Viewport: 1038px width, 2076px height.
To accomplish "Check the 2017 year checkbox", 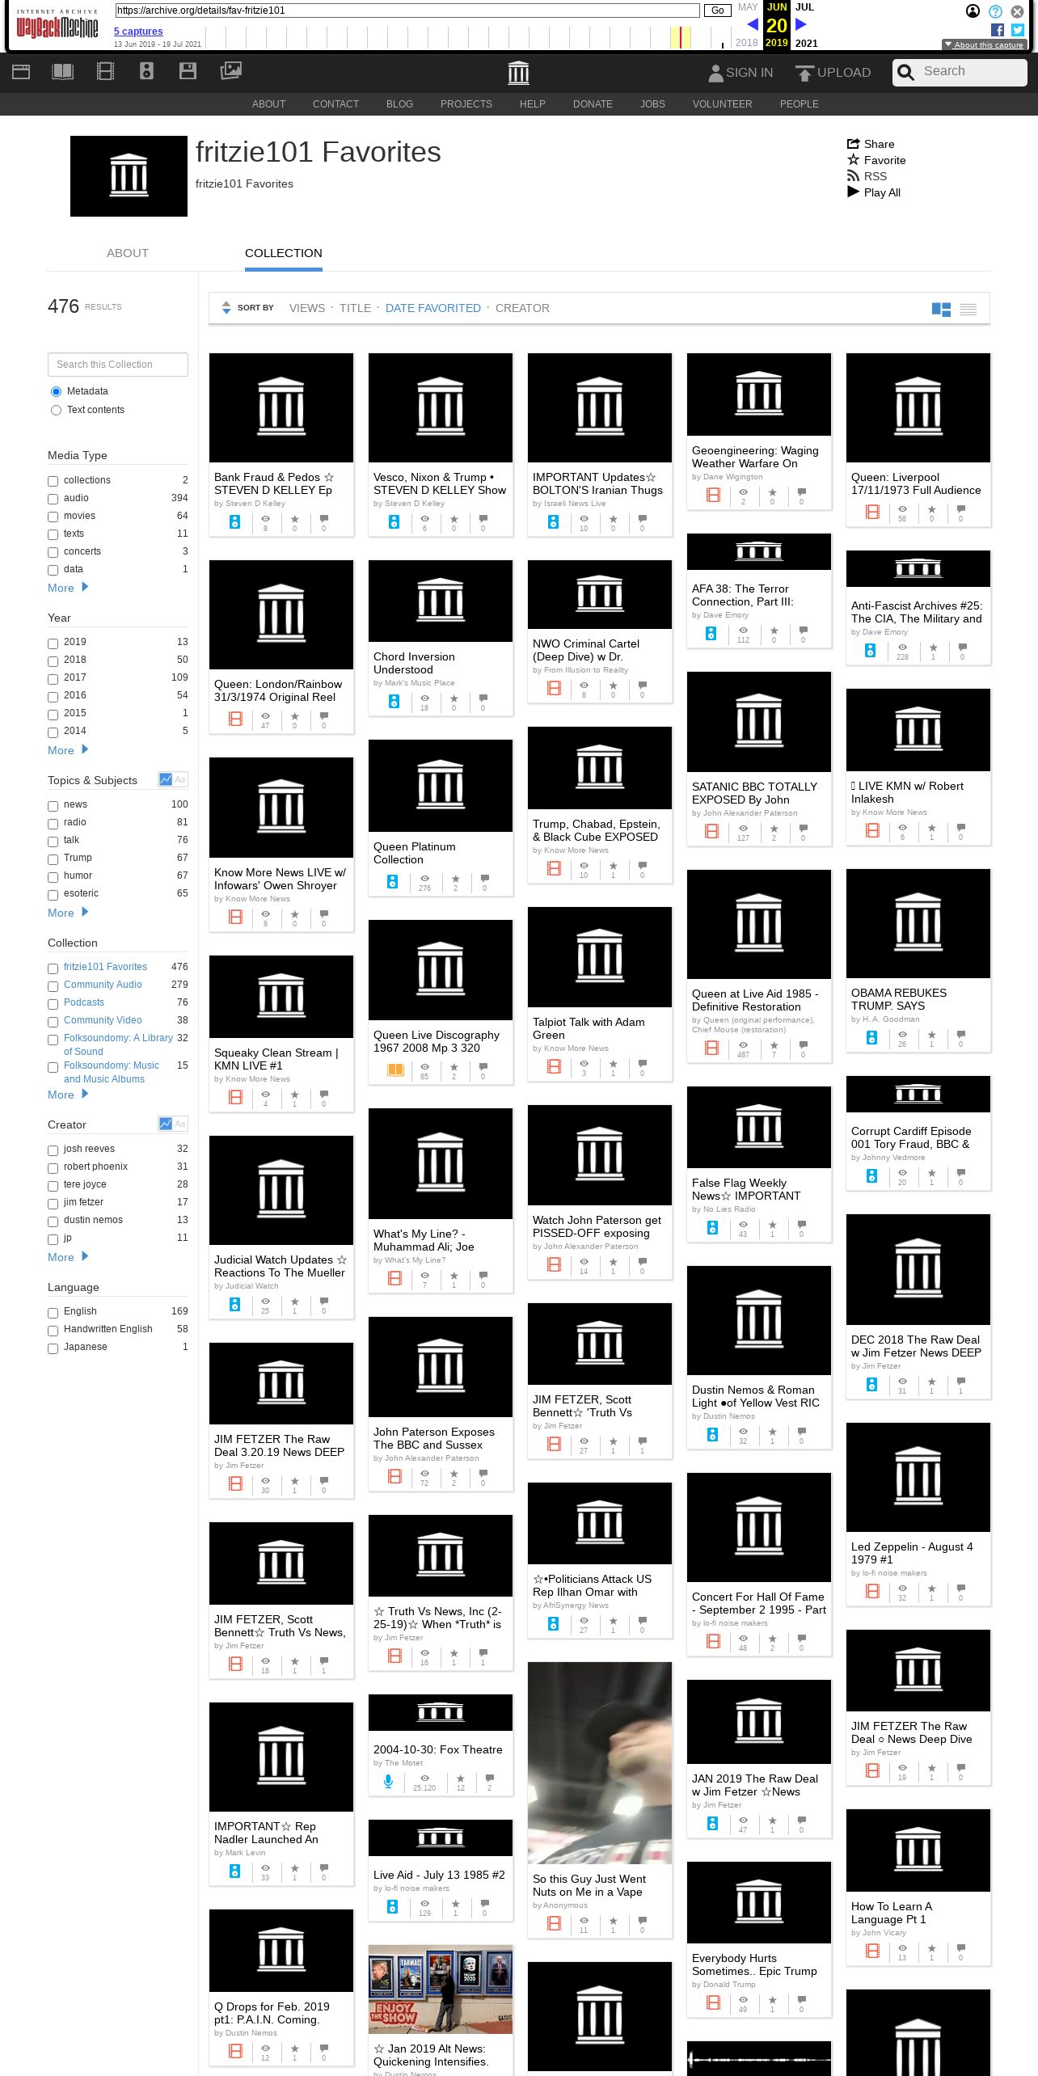I will pyautogui.click(x=53, y=678).
